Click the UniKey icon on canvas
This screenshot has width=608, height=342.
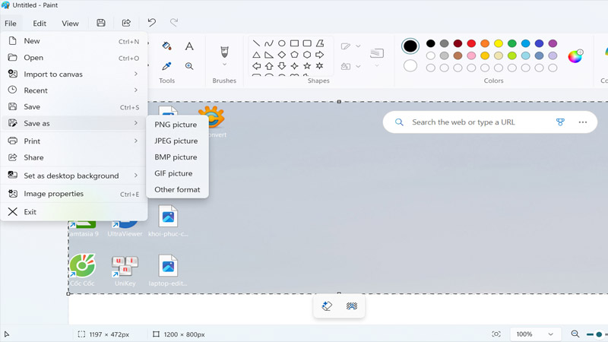(x=125, y=267)
